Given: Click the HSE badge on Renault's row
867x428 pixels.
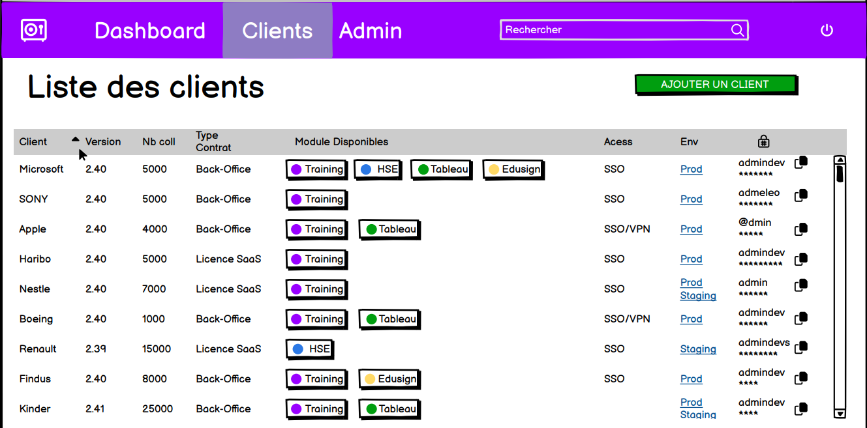Looking at the screenshot, I should [309, 349].
